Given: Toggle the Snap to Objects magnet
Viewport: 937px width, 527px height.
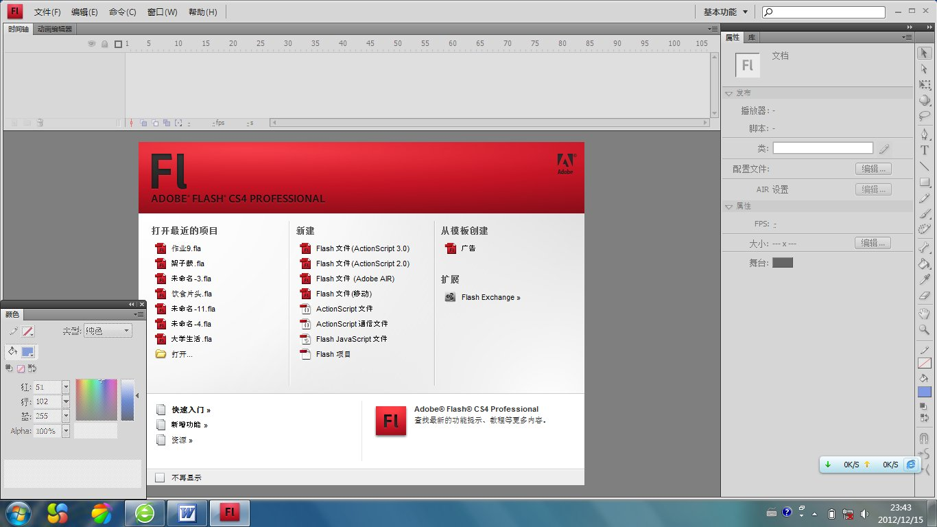Looking at the screenshot, I should 924,438.
